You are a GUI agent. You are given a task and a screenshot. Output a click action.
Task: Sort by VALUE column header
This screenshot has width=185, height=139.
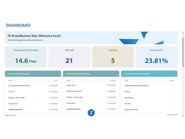(55, 80)
